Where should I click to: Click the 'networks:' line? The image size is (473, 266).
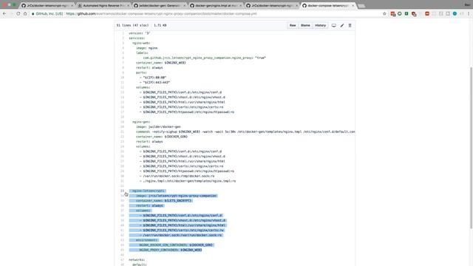137,259
